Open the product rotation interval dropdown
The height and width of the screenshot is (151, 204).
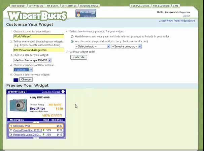(23, 70)
